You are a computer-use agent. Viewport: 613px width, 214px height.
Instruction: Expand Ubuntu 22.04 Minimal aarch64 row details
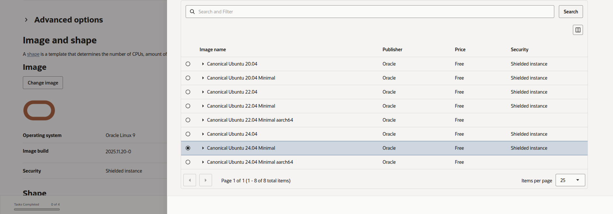(203, 120)
